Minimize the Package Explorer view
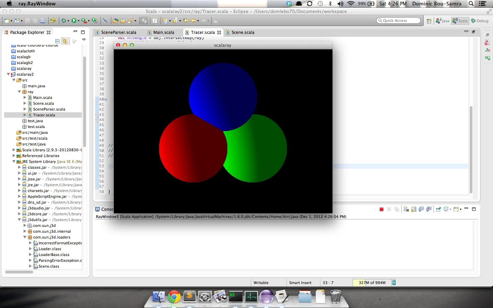This screenshot has width=493, height=308. point(75,32)
